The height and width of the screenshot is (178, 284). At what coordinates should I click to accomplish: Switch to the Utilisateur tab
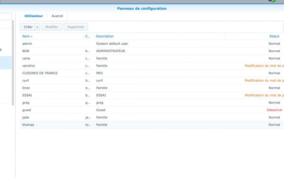[34, 16]
